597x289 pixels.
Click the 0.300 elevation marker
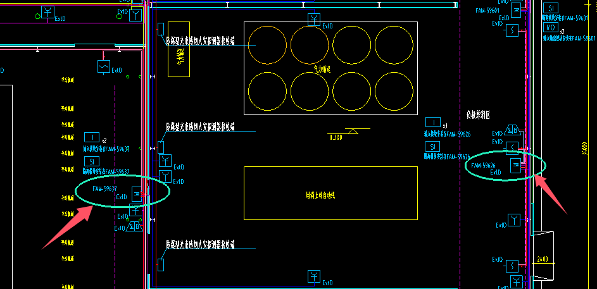coord(336,137)
